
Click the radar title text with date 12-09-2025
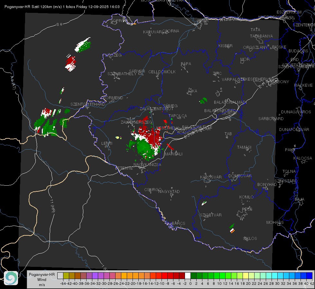pyautogui.click(x=62, y=7)
